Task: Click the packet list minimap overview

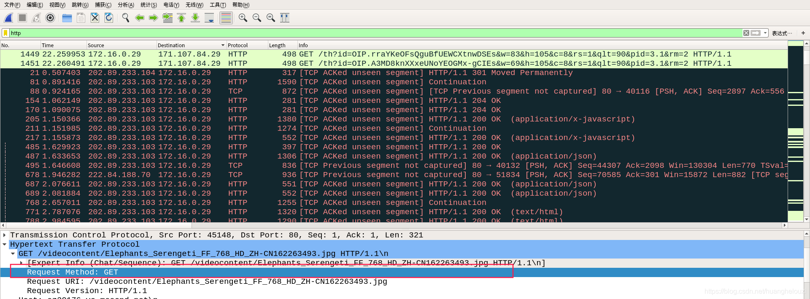Action: 795,131
